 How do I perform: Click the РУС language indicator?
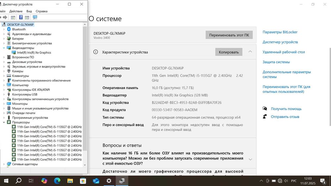point(294,181)
